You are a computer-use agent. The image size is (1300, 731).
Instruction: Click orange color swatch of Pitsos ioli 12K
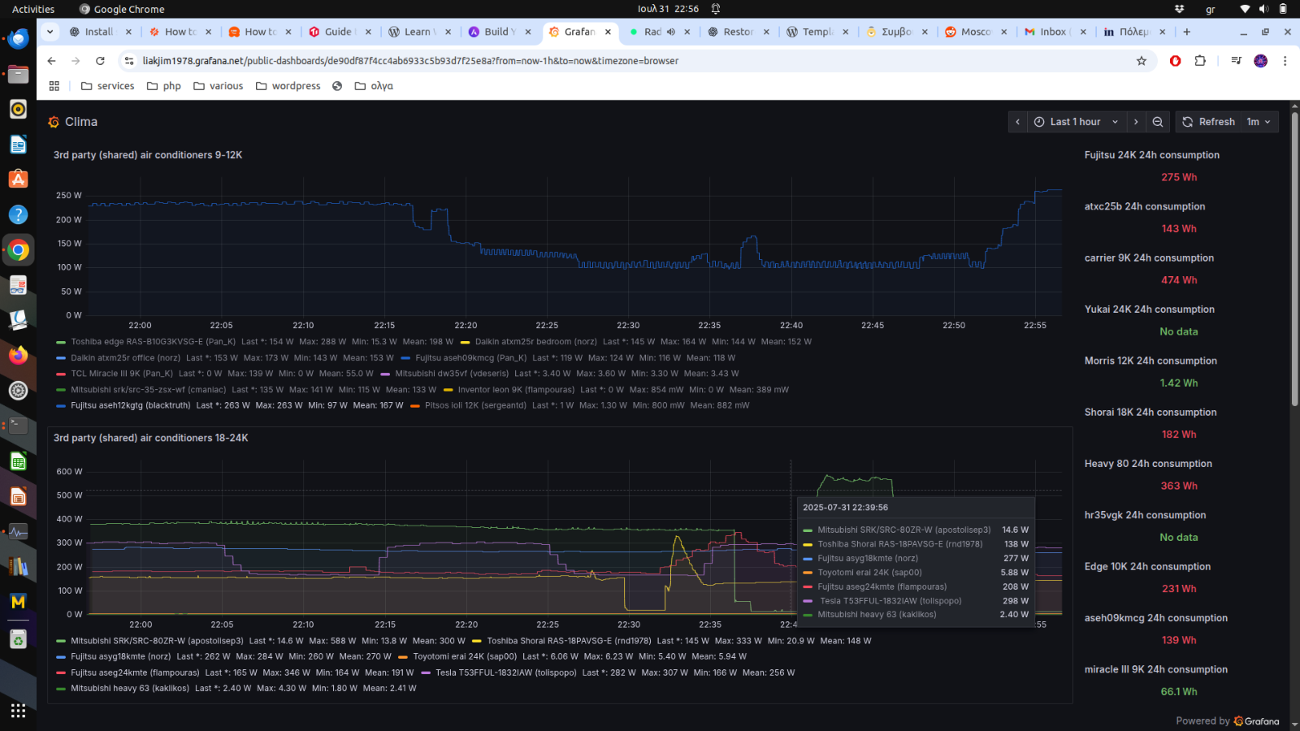point(415,405)
